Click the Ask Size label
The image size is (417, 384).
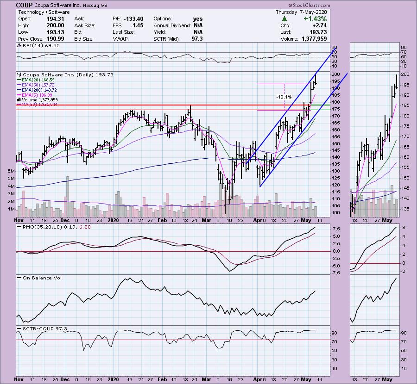[x=85, y=25]
